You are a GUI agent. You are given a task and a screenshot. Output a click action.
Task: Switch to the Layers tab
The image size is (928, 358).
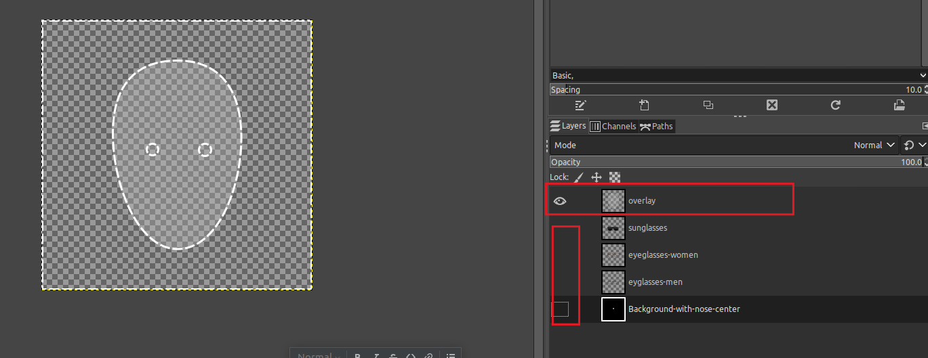pos(568,126)
